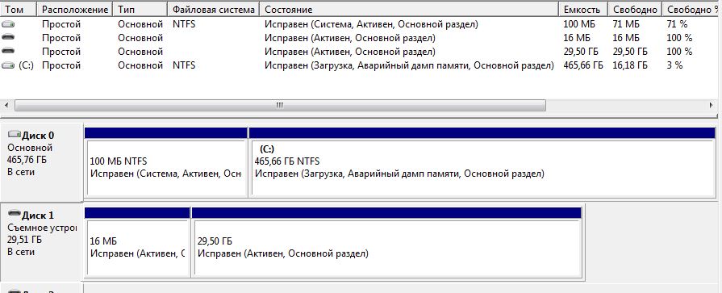Click the Расположение column header
722x293 pixels.
tap(76, 9)
